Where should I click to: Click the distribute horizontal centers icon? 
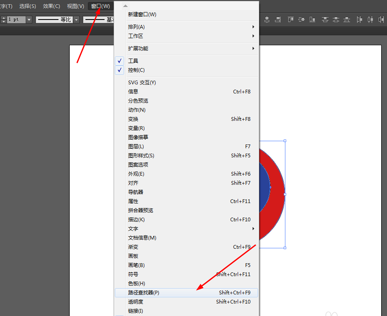[x=370, y=20]
